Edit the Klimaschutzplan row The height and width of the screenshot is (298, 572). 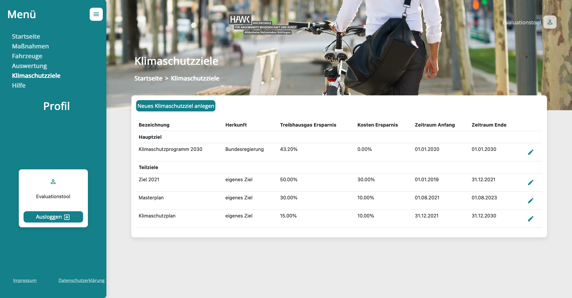pyautogui.click(x=531, y=219)
